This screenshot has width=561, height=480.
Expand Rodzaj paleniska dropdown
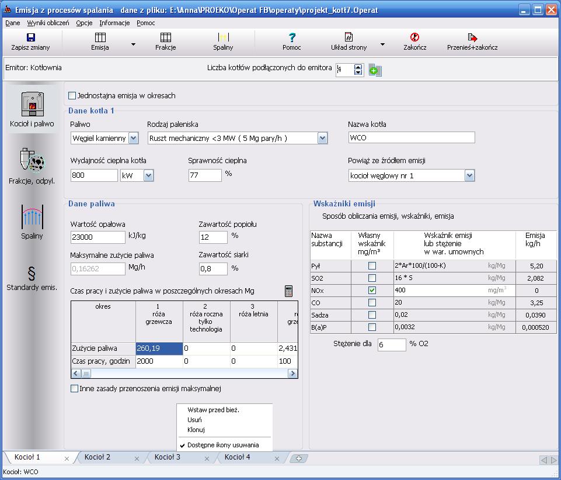322,138
